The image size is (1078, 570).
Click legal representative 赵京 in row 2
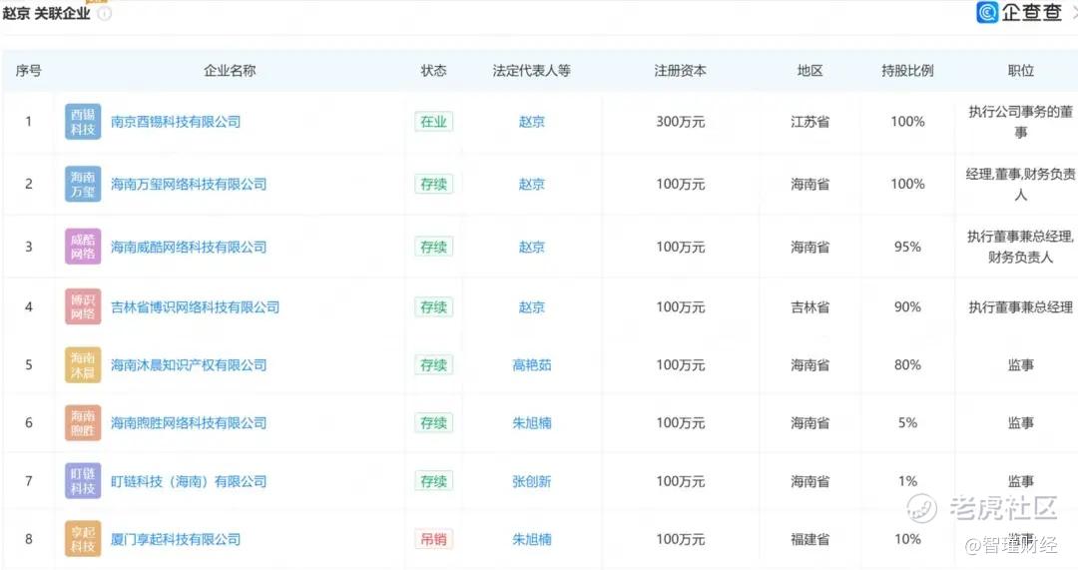pyautogui.click(x=531, y=184)
